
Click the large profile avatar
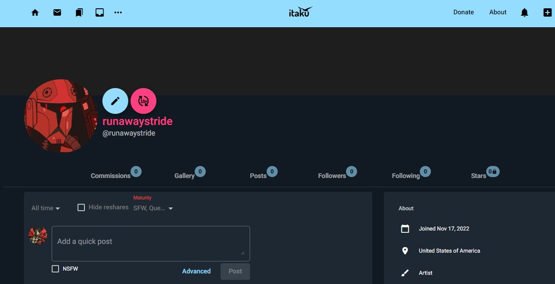(61, 116)
